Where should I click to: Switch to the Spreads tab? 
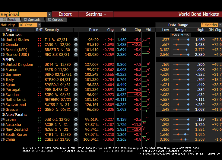coord(32,20)
